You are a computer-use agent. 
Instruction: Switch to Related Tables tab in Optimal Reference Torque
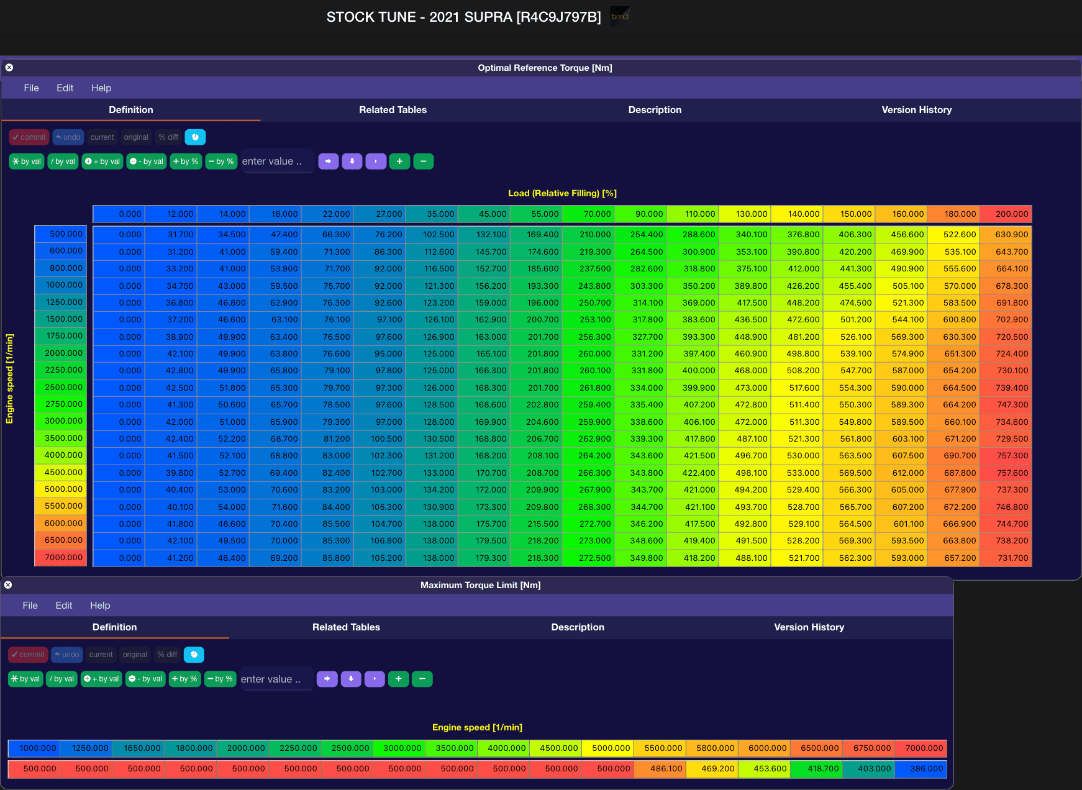click(x=393, y=110)
